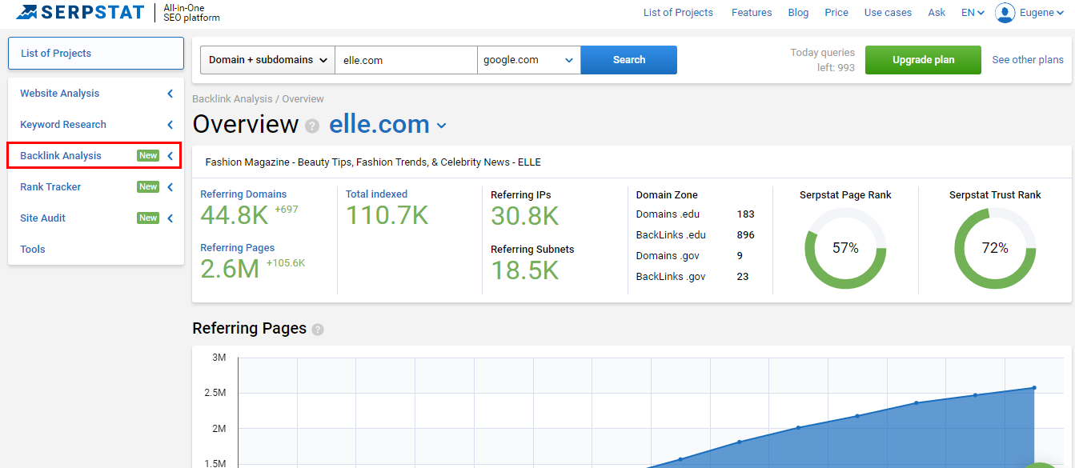Expand the Backlink Analysis sidebar chevron
This screenshot has height=468, width=1075.
[x=170, y=156]
